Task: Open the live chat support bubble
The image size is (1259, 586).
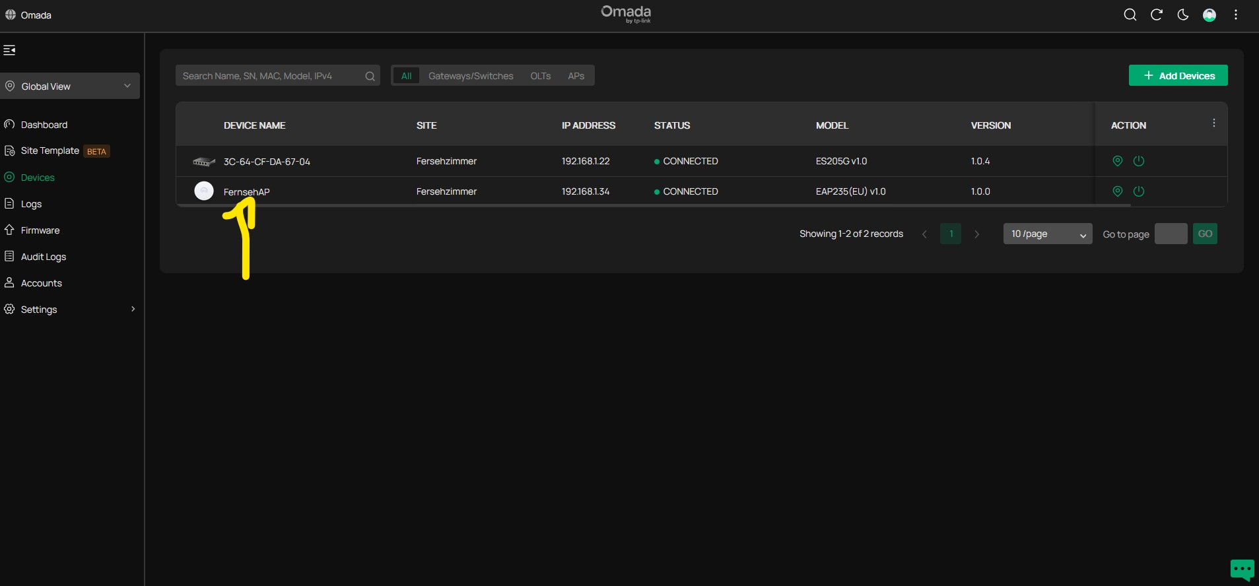Action: pyautogui.click(x=1241, y=569)
